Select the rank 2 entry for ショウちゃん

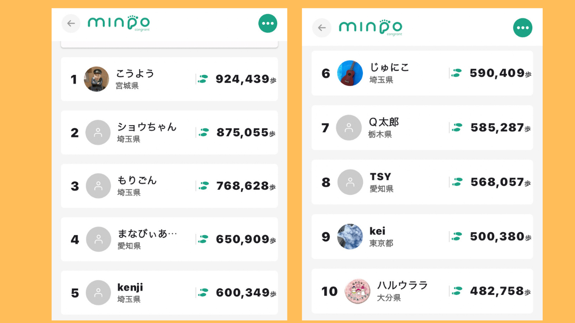(169, 132)
